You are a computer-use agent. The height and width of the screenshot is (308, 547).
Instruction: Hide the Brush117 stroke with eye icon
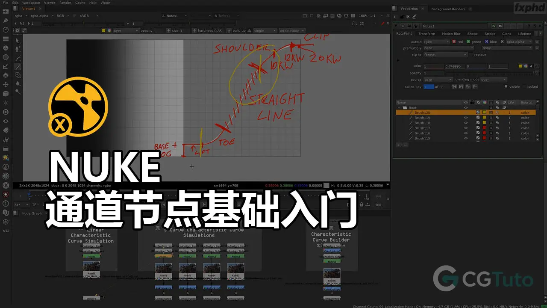coord(466,128)
